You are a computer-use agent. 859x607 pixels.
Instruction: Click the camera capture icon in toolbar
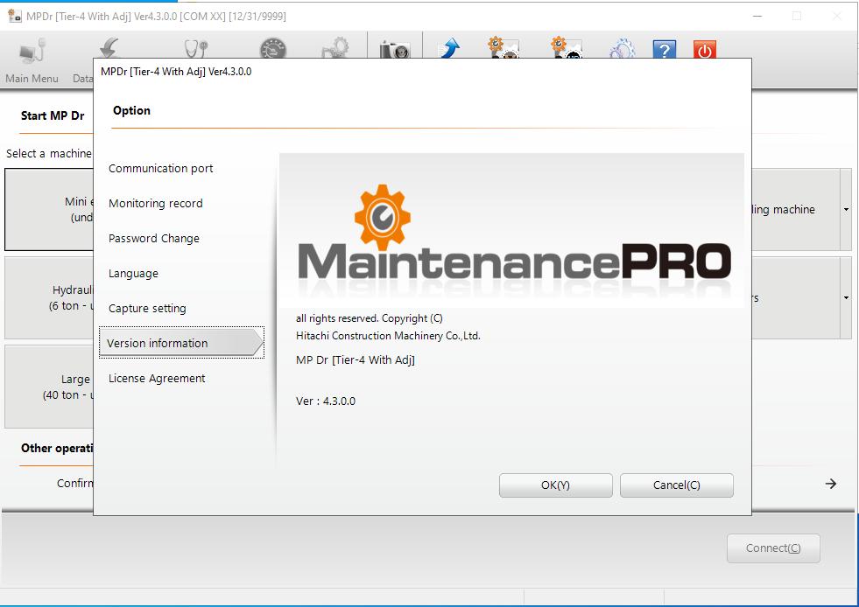pyautogui.click(x=395, y=49)
